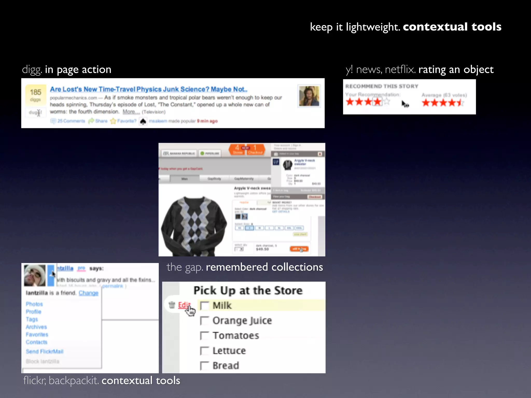Set third star in Your Recommendation
The height and width of the screenshot is (398, 531).
pos(368,102)
